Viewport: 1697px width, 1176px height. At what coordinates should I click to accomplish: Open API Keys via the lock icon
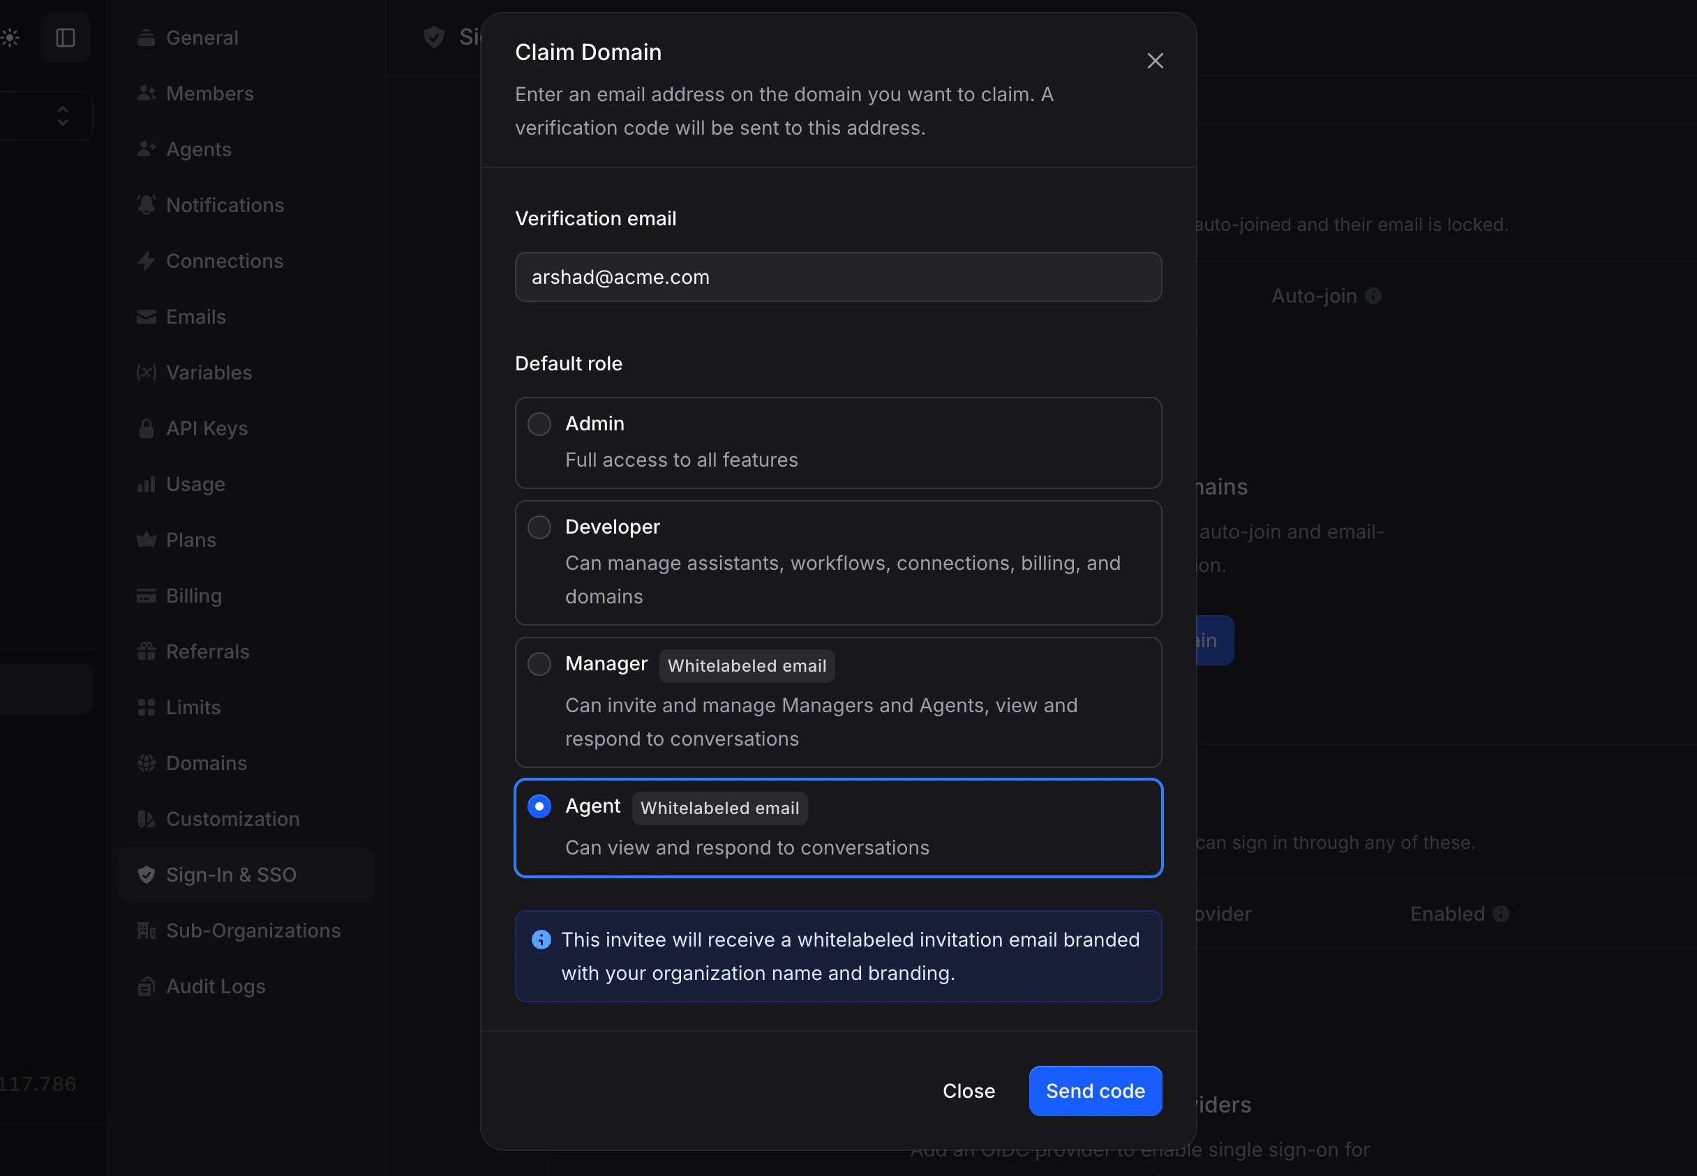147,428
